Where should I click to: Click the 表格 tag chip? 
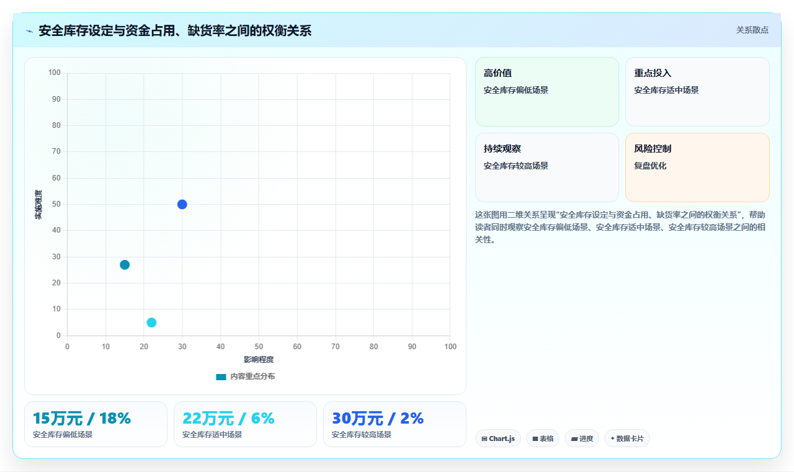pos(543,439)
